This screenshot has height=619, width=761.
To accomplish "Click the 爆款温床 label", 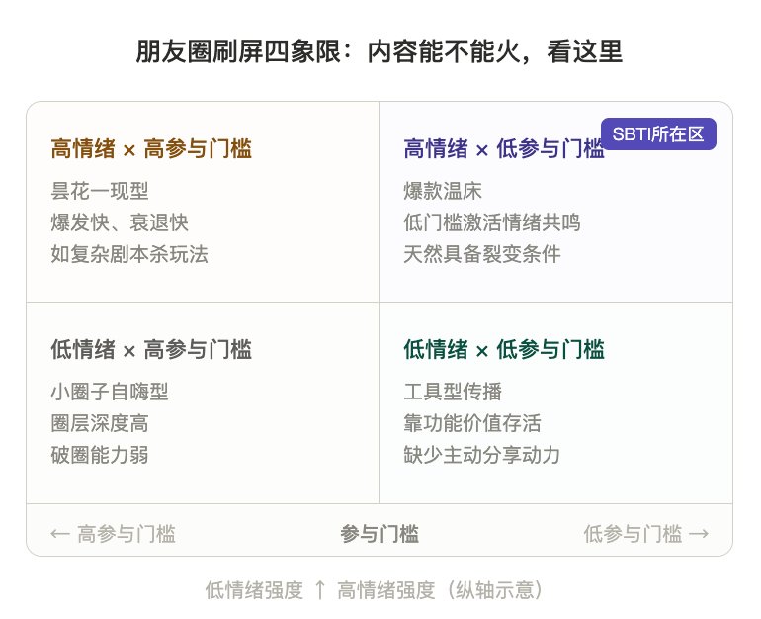I will [443, 191].
